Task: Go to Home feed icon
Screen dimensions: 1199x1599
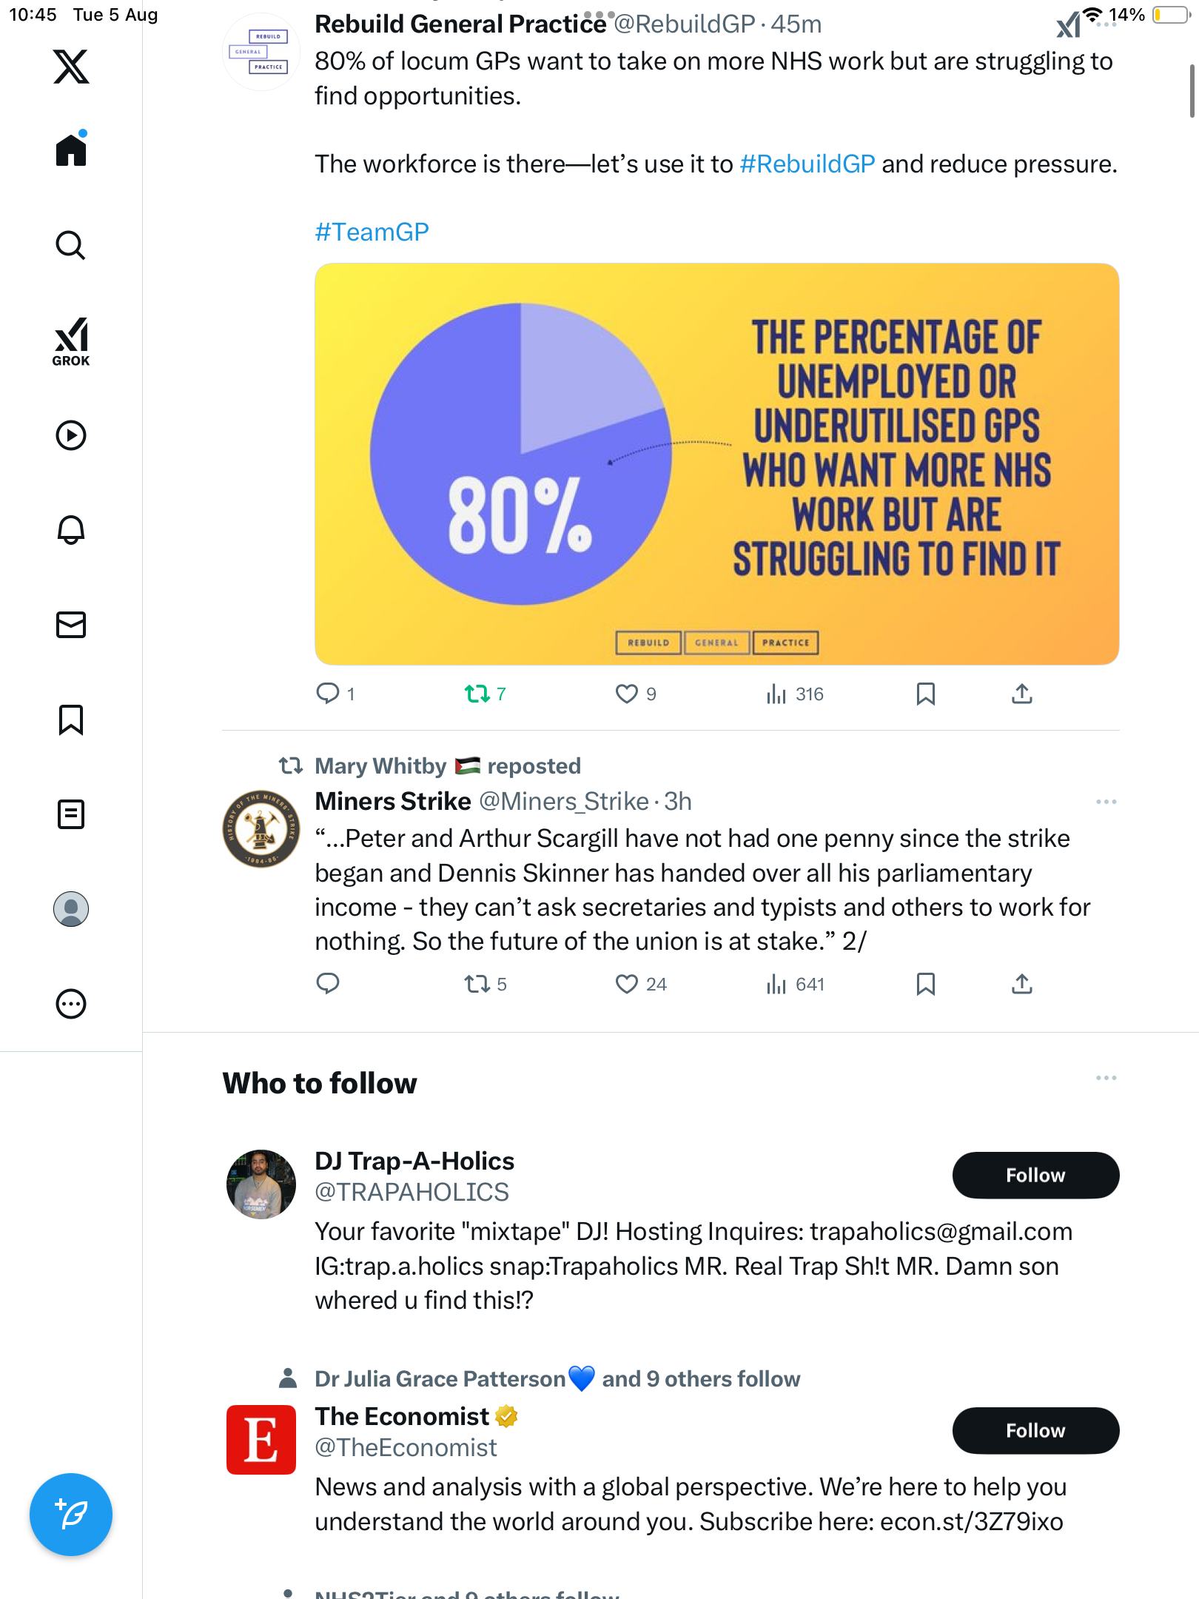Action: 71,150
